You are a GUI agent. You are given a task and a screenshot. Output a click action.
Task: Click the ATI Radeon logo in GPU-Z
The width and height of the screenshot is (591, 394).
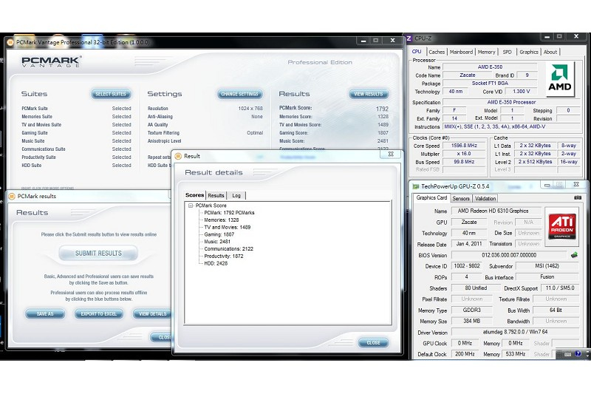pyautogui.click(x=561, y=227)
